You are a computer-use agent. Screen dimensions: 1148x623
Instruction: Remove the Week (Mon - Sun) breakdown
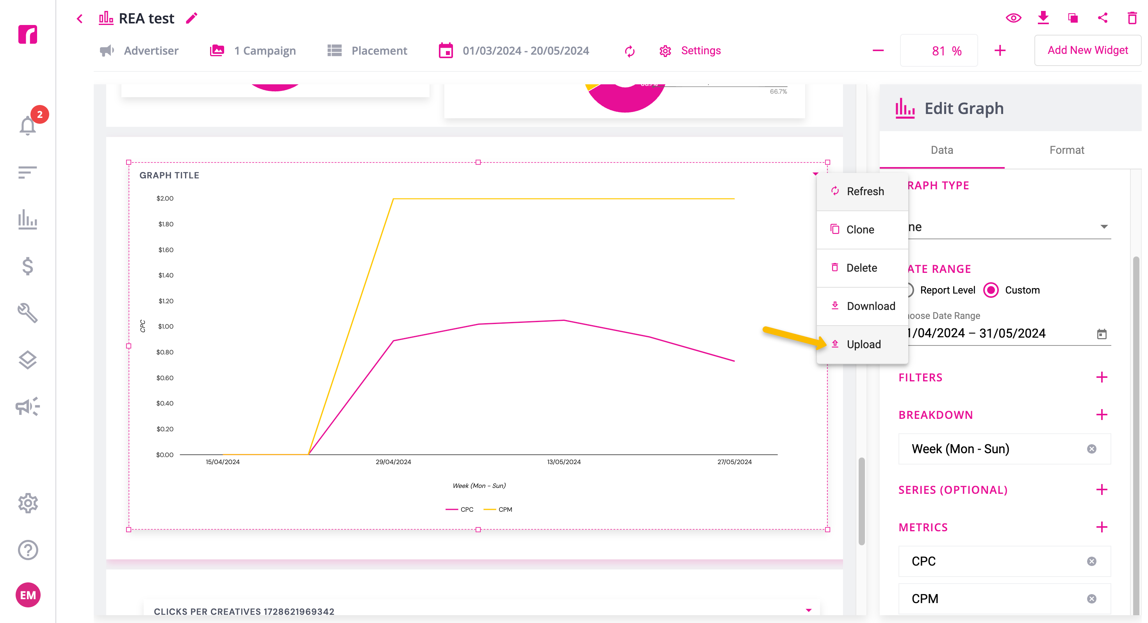1091,449
